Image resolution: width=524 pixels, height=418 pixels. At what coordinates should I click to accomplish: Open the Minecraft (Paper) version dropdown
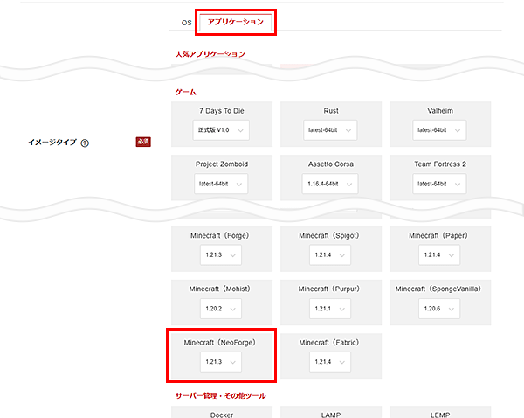[x=438, y=254]
